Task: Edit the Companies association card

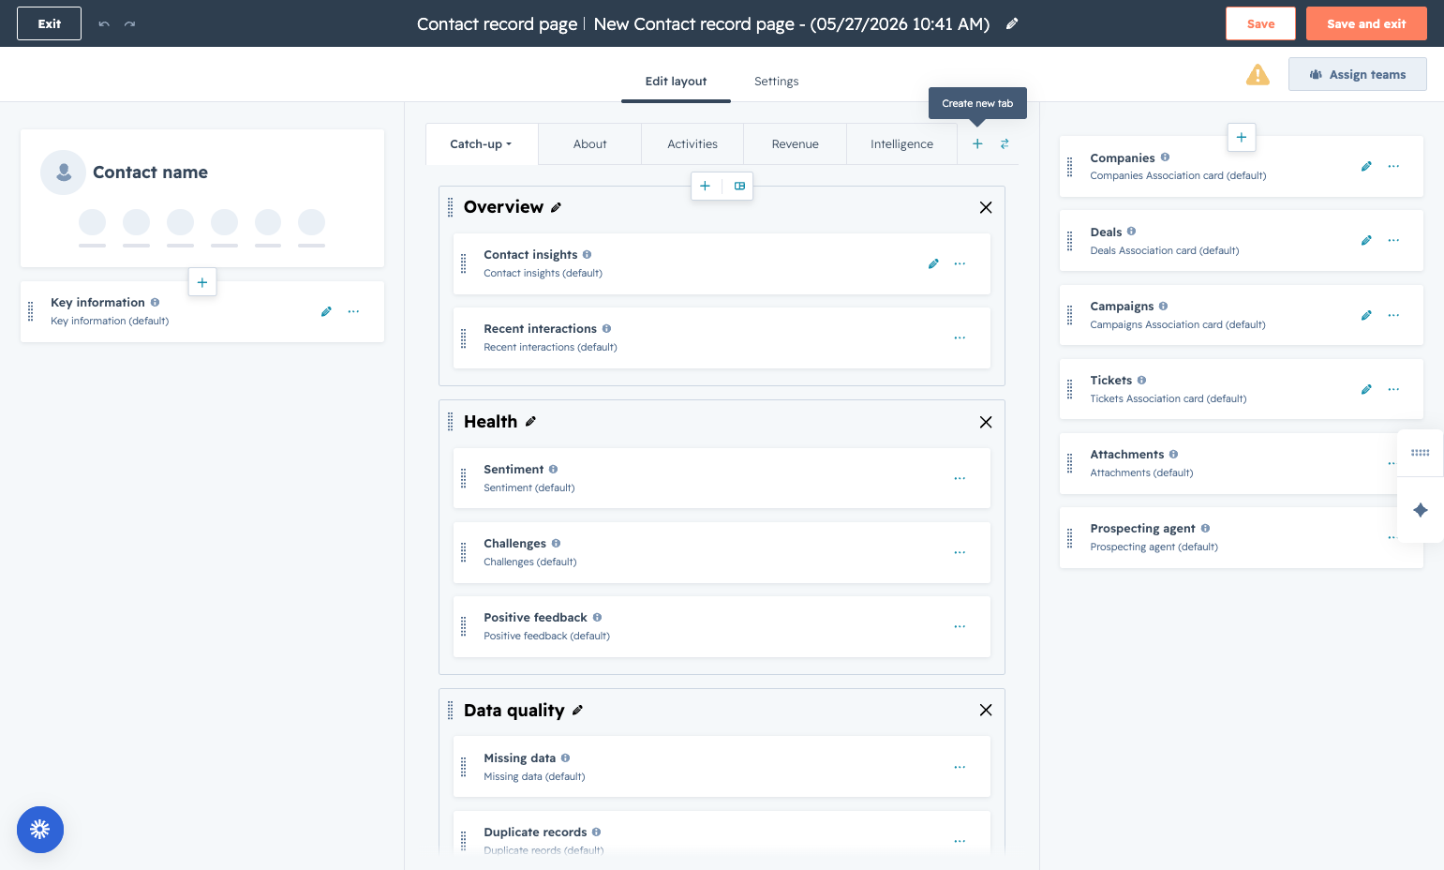Action: pyautogui.click(x=1366, y=166)
